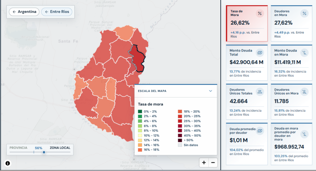Viewport: 316px width, 171px height.
Task: Click the 11.785 debtors in mora value
Action: coord(281,101)
